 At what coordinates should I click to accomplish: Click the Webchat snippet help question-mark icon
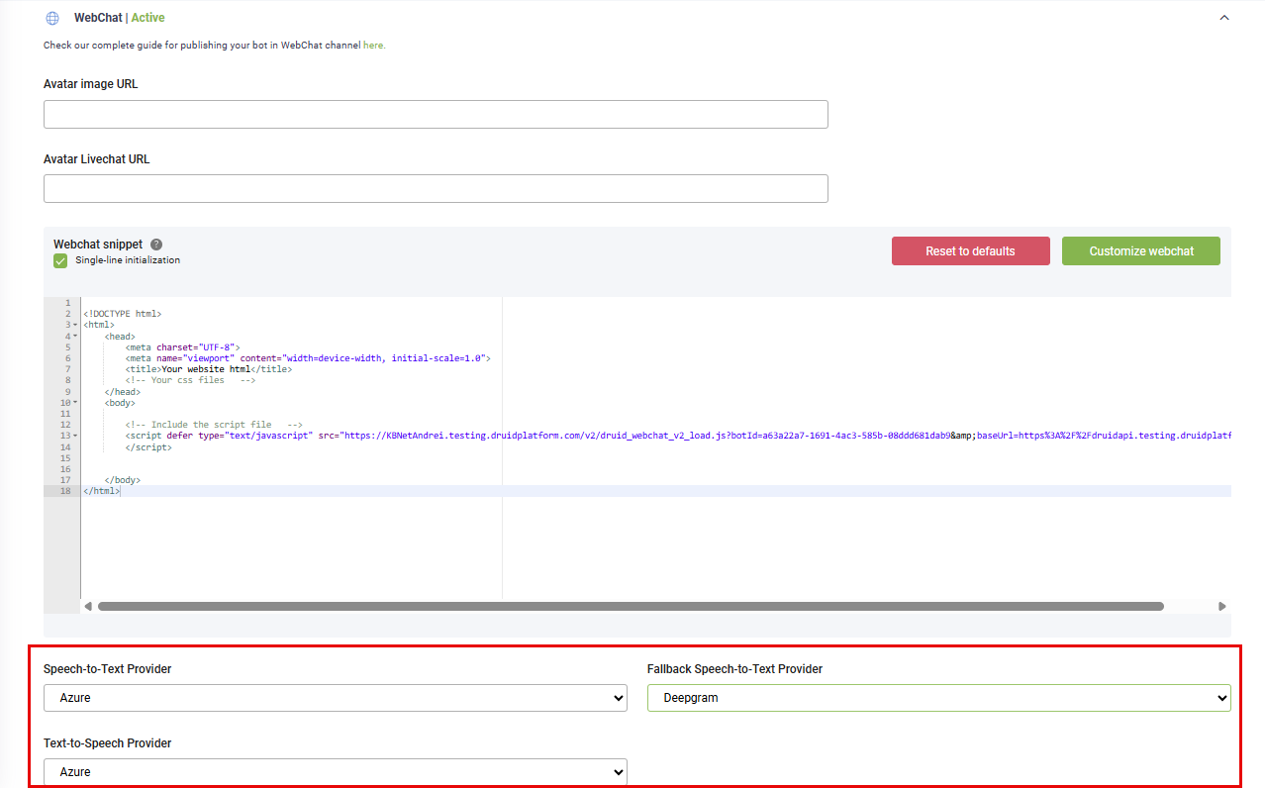(x=156, y=245)
